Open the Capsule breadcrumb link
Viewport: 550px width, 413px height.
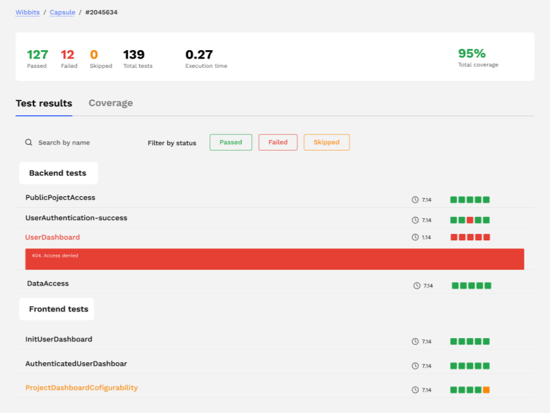[63, 12]
